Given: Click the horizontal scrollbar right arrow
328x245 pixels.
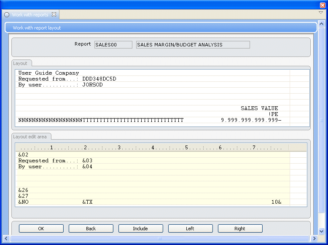Looking at the screenshot, I should 315,239.
